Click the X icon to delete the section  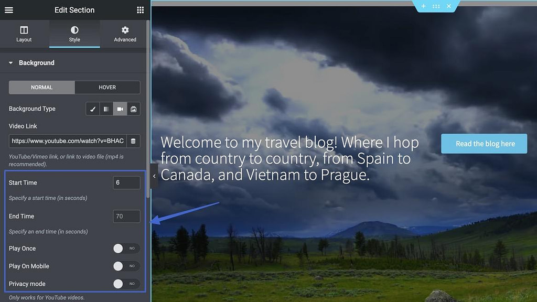(450, 6)
